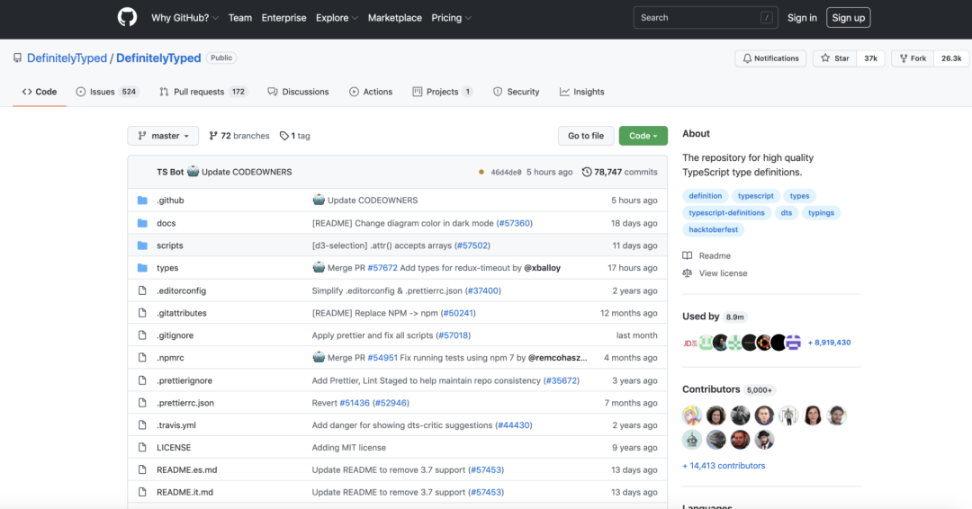This screenshot has height=509, width=972.
Task: Open the master branch dropdown
Action: click(163, 136)
